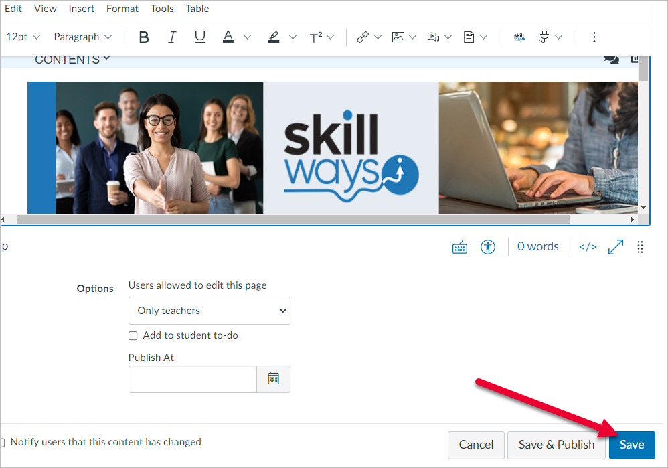Open the Skillways toolbar tool
This screenshot has height=468, width=668.
[x=519, y=37]
